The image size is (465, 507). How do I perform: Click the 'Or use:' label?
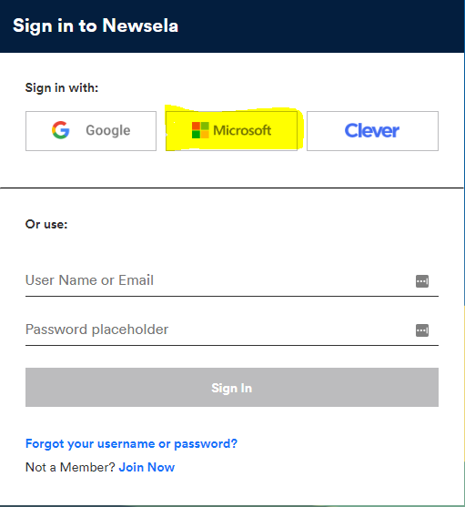coord(46,224)
